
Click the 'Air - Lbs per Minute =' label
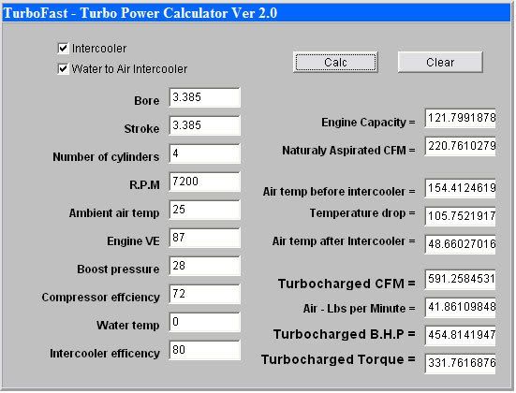click(x=359, y=309)
